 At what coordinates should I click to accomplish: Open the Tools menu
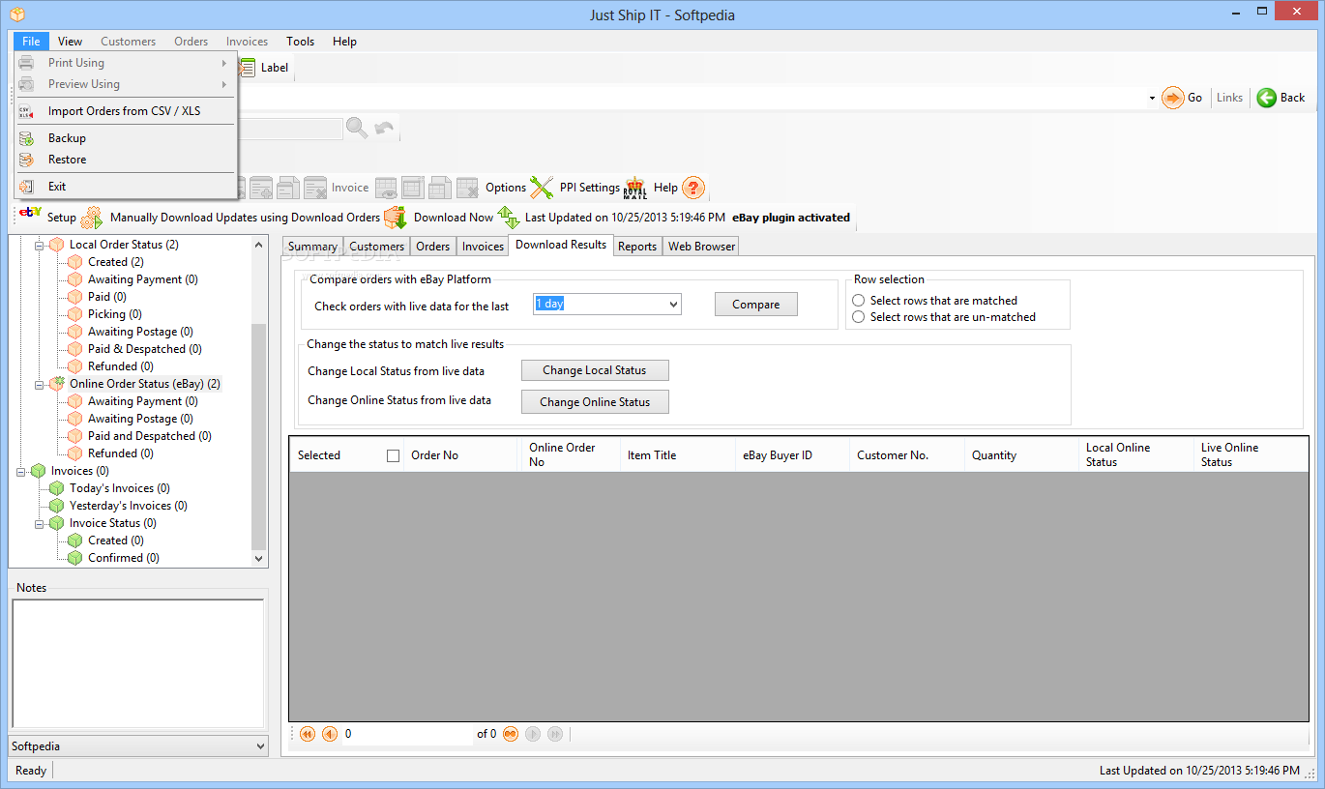[x=300, y=42]
